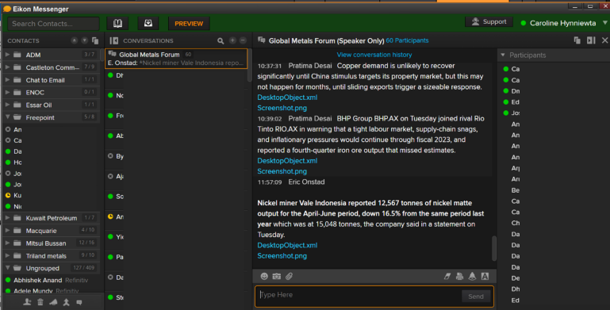The image size is (610, 310).
Task: Click the Send button
Action: (476, 297)
